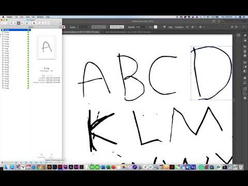
Task: Launch Photoshop from the Dock
Action: pyautogui.click(x=55, y=167)
